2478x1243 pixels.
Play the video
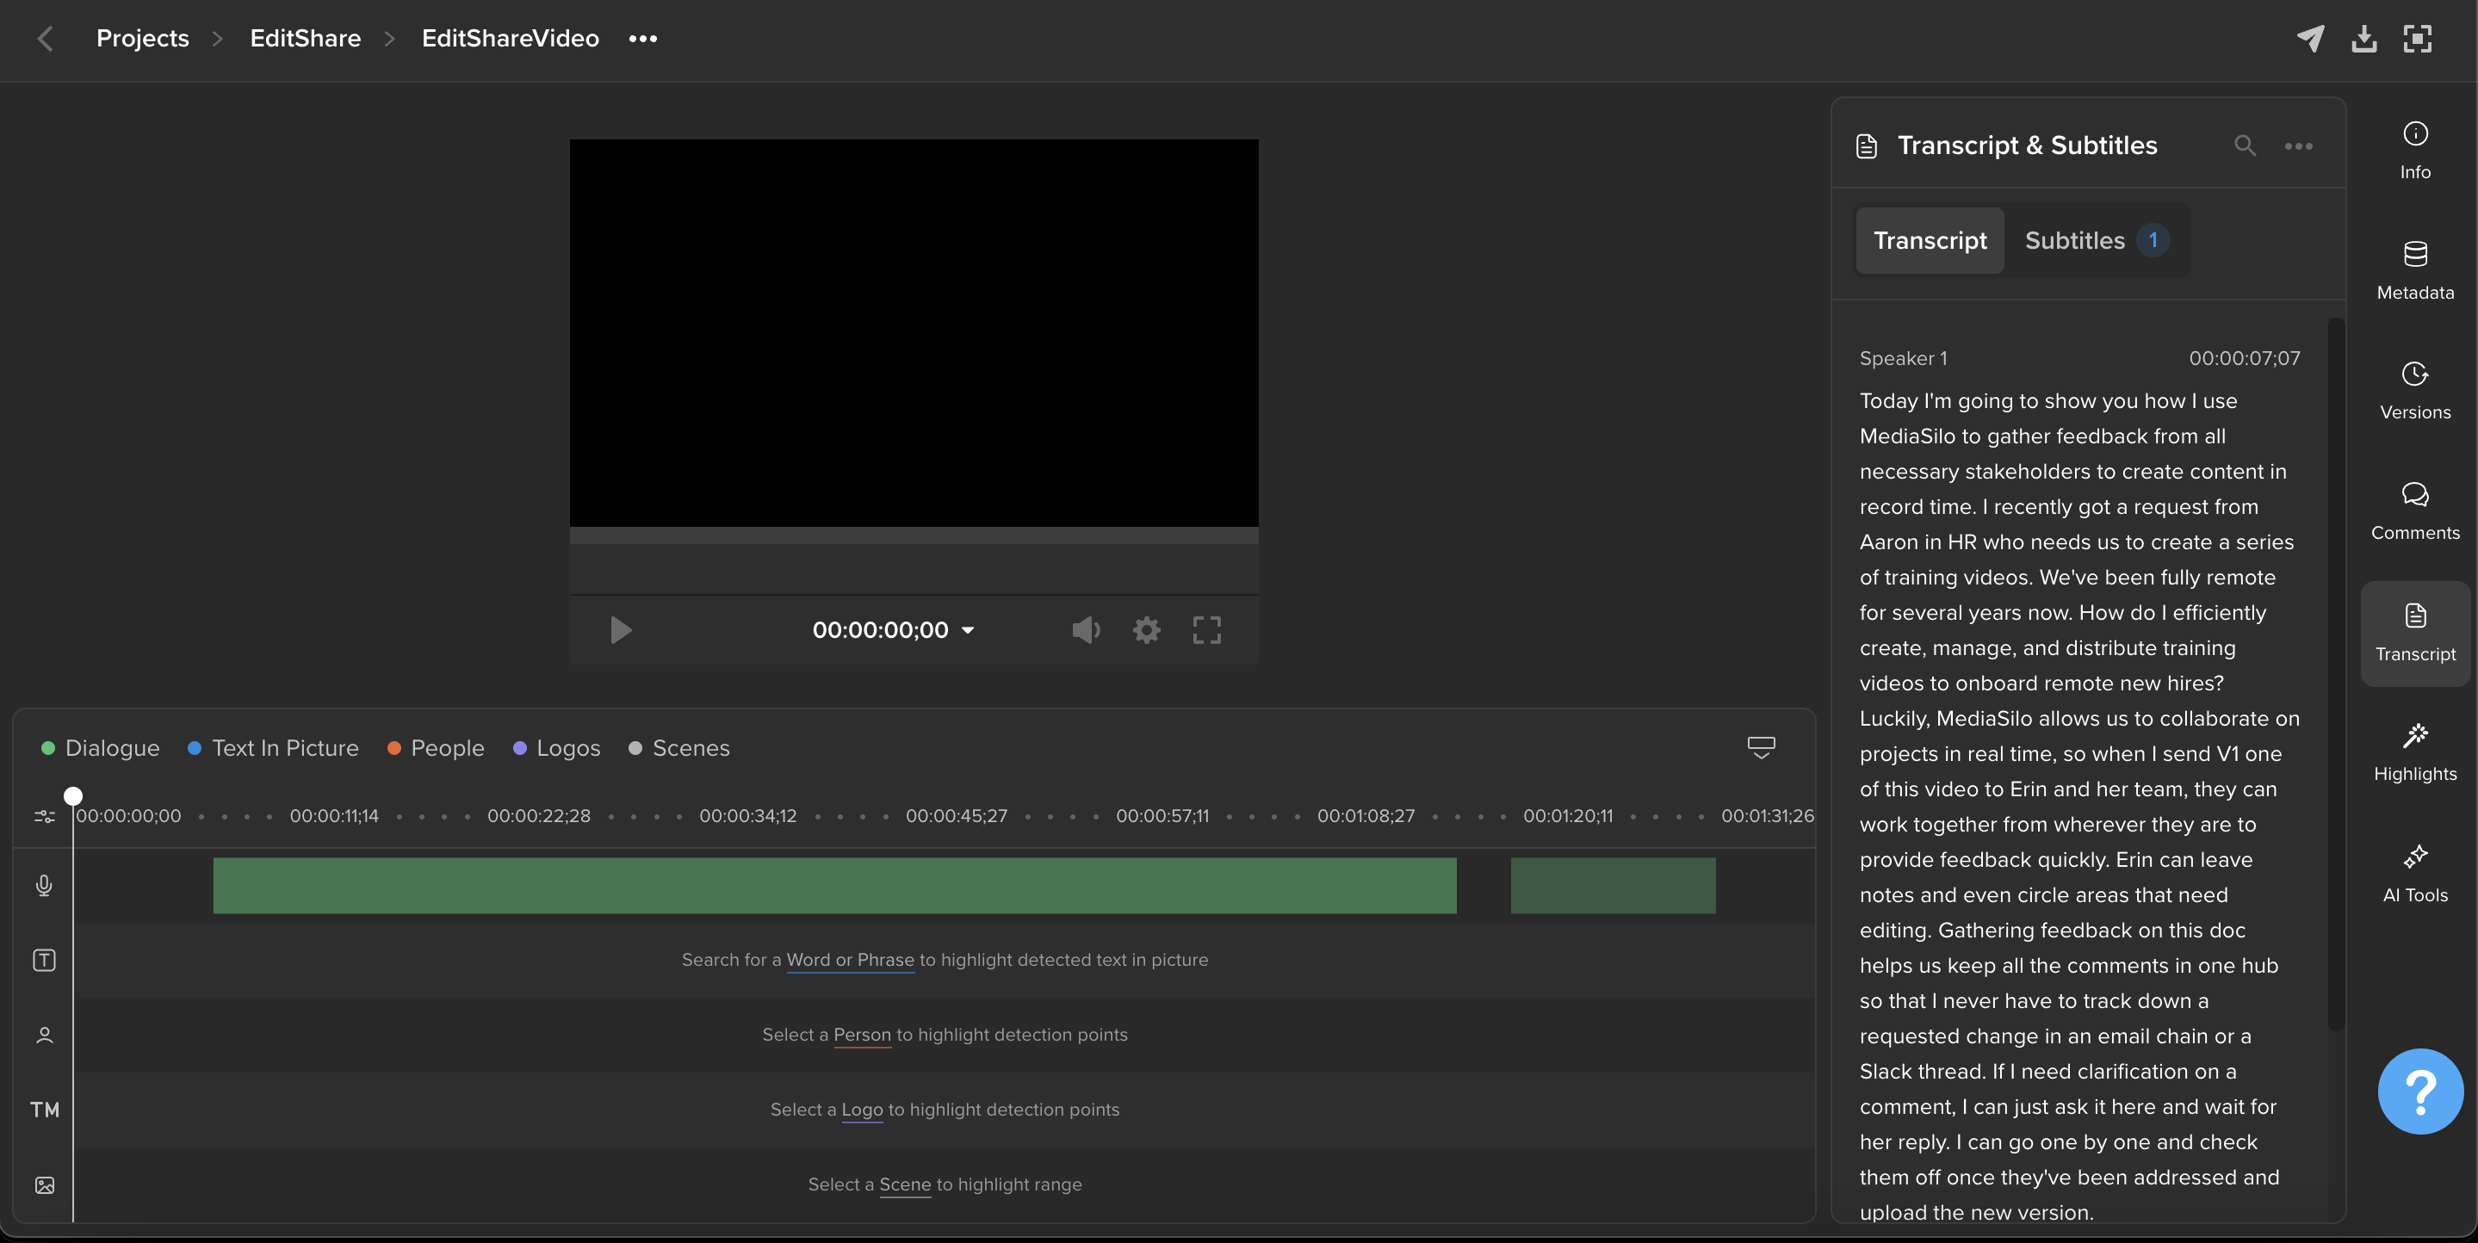pos(621,630)
